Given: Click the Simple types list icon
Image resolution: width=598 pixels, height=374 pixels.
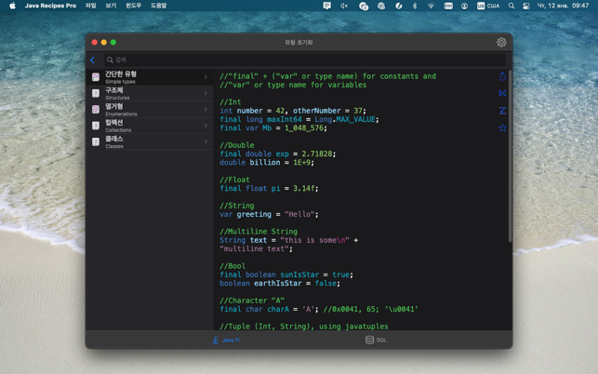Looking at the screenshot, I should click(96, 77).
